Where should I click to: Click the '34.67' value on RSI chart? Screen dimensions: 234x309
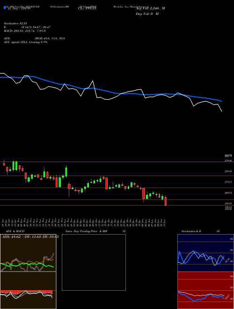[227, 296]
